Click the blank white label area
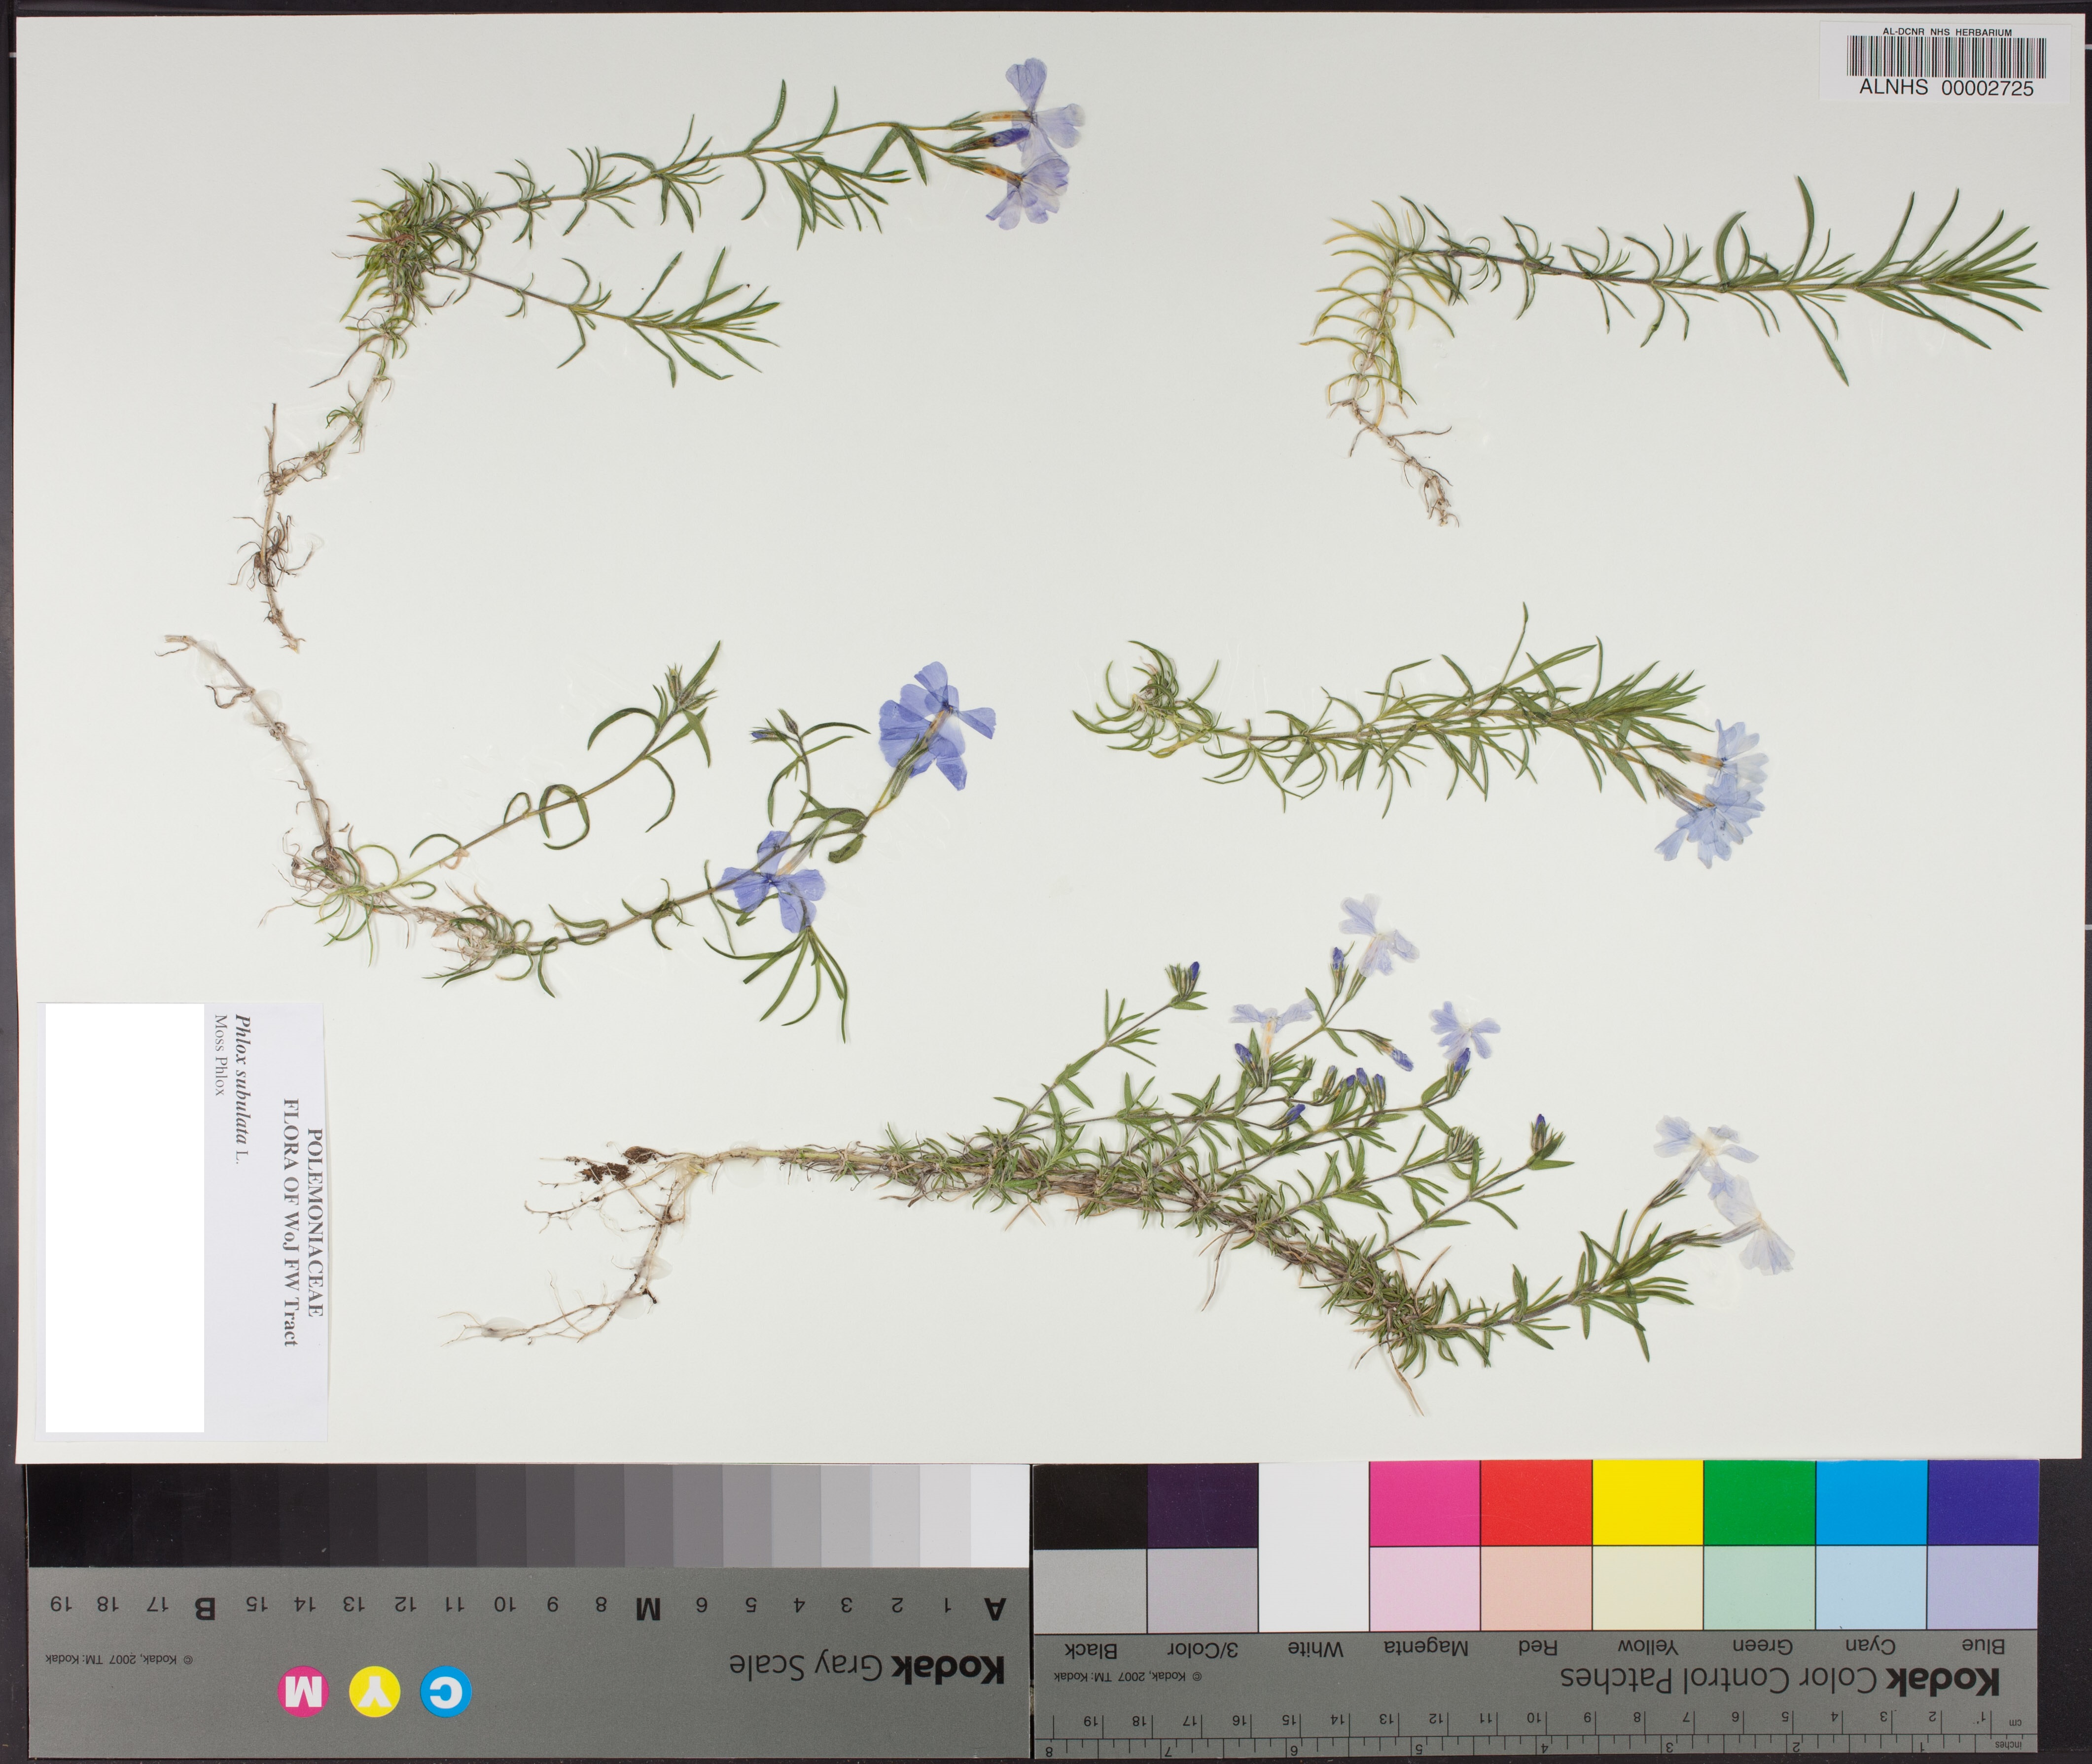 [x=125, y=1218]
